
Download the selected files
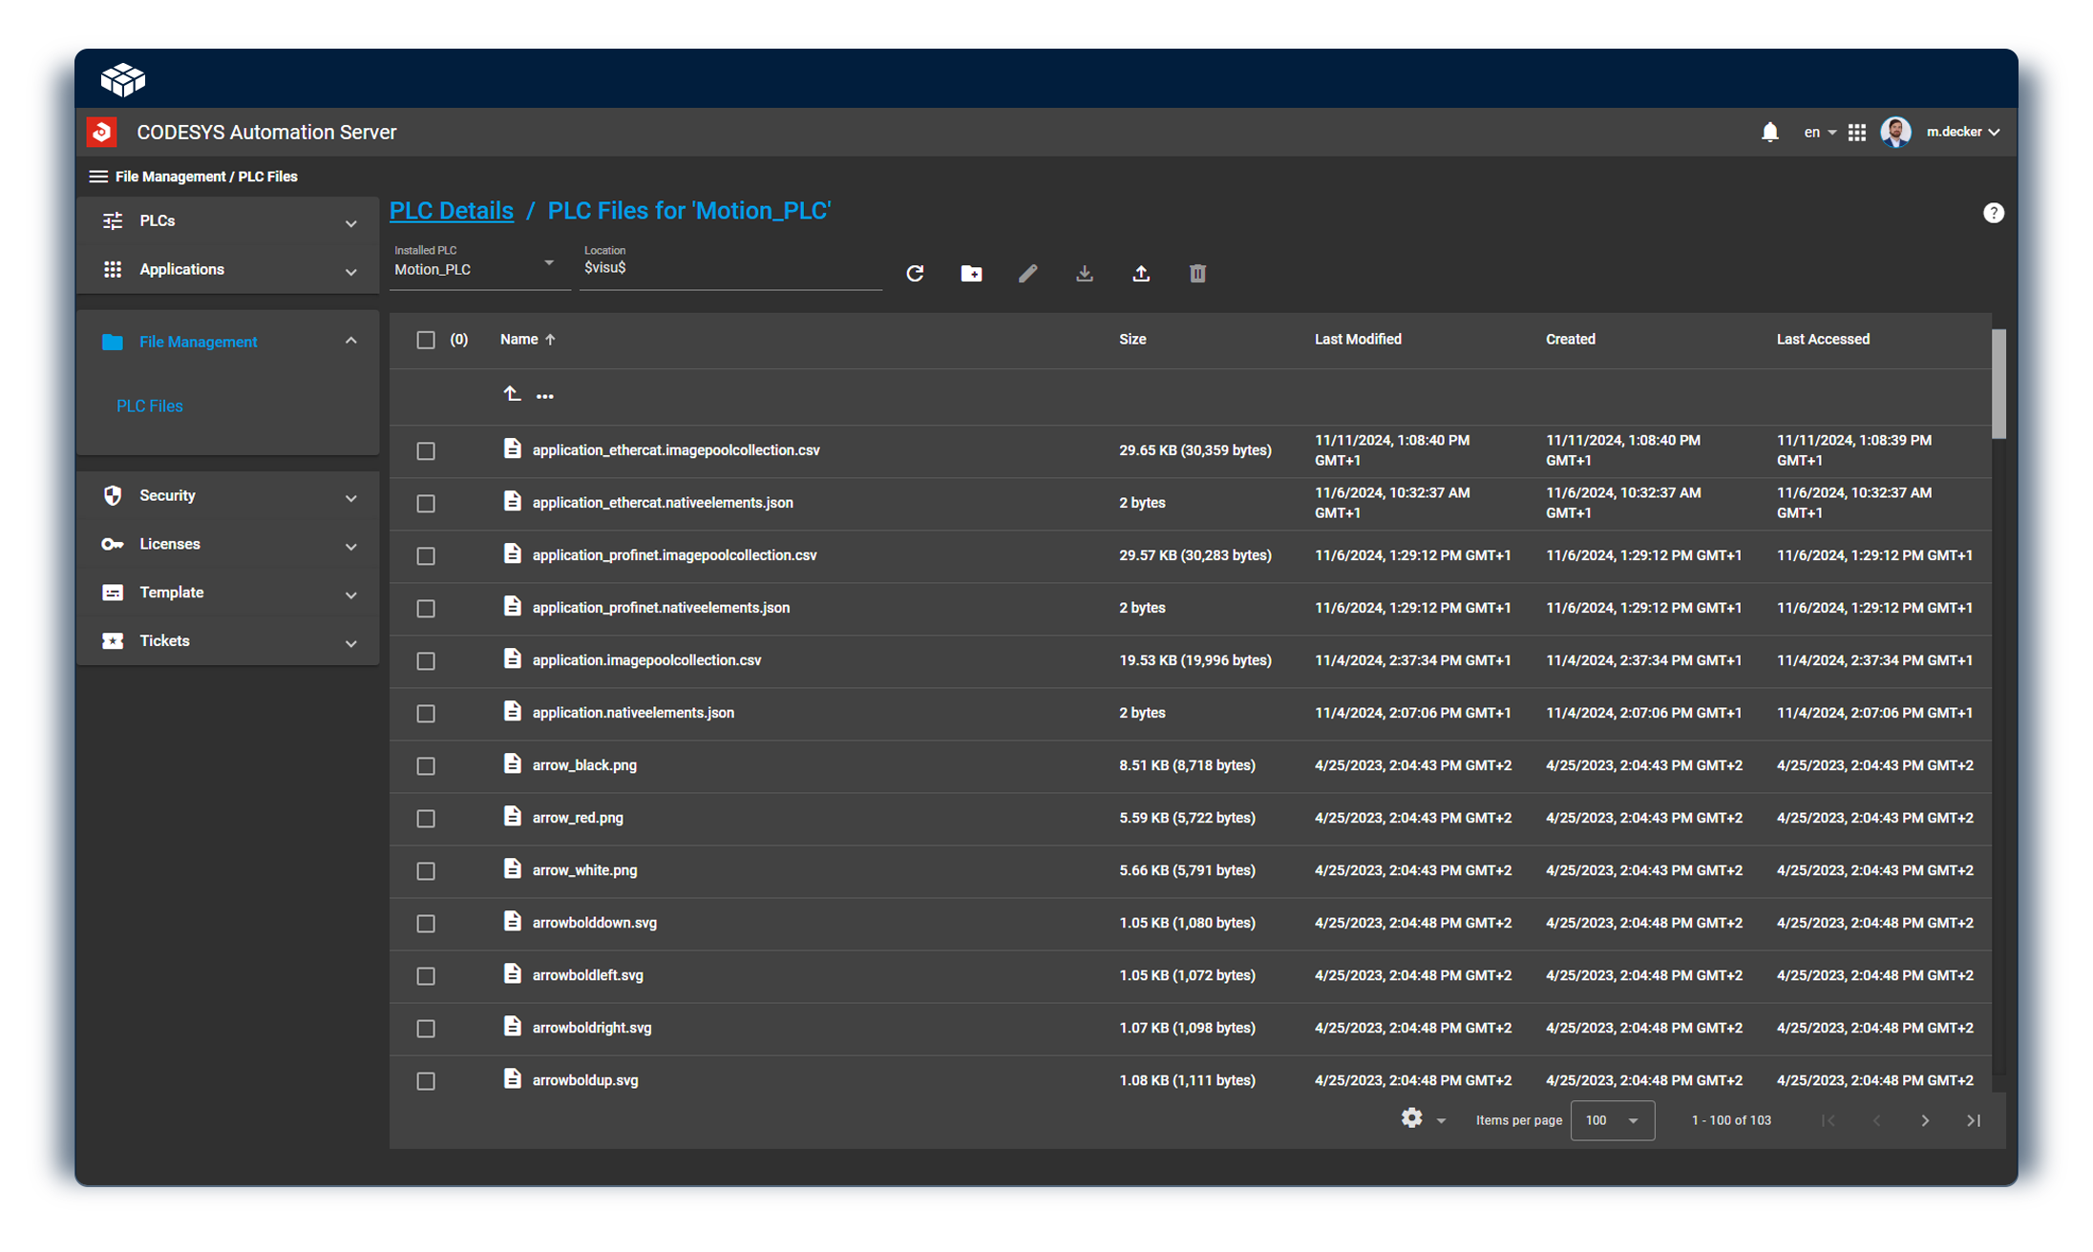(x=1084, y=274)
